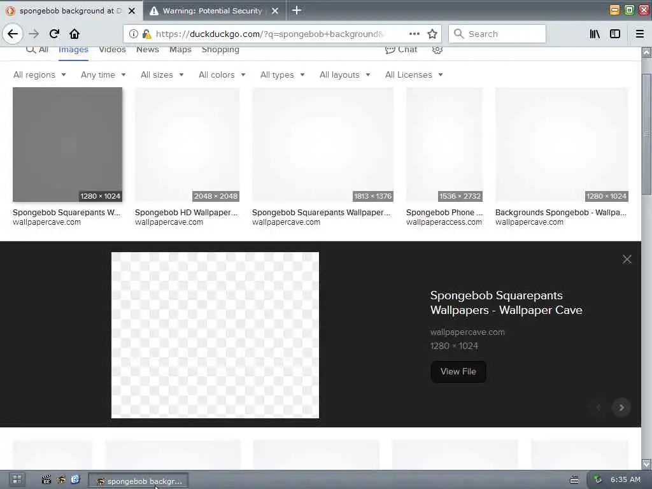
Task: Switch to News results
Action: [x=148, y=50]
